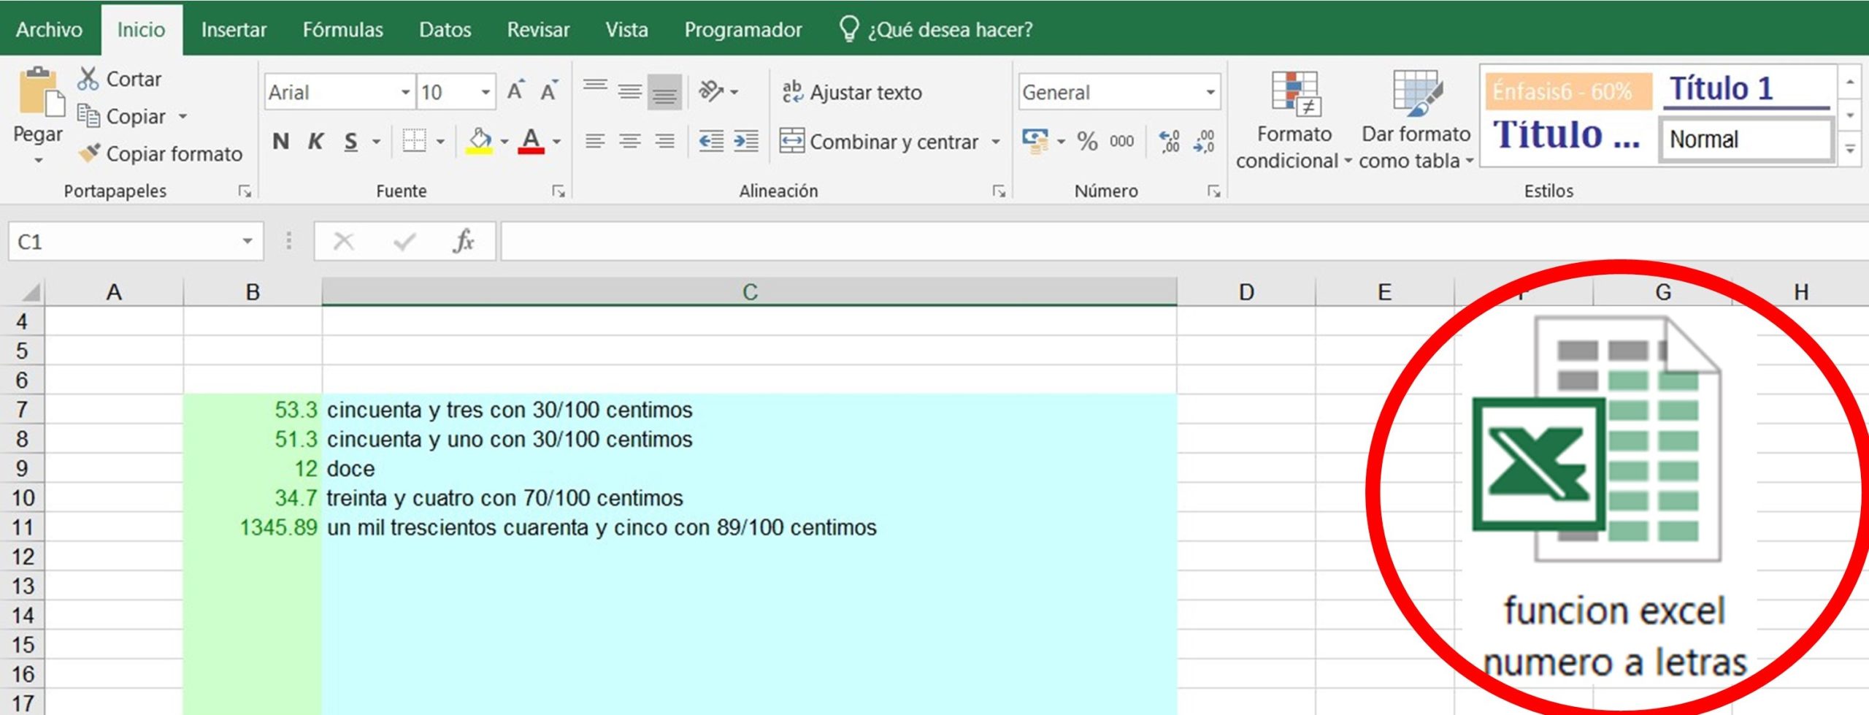Open the Arial font name dropdown
The image size is (1869, 715).
tap(405, 92)
